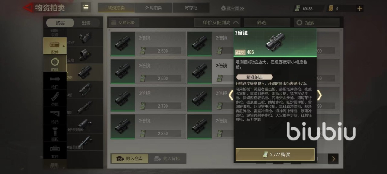Select the 瞄具 sights category icon

click(55, 63)
